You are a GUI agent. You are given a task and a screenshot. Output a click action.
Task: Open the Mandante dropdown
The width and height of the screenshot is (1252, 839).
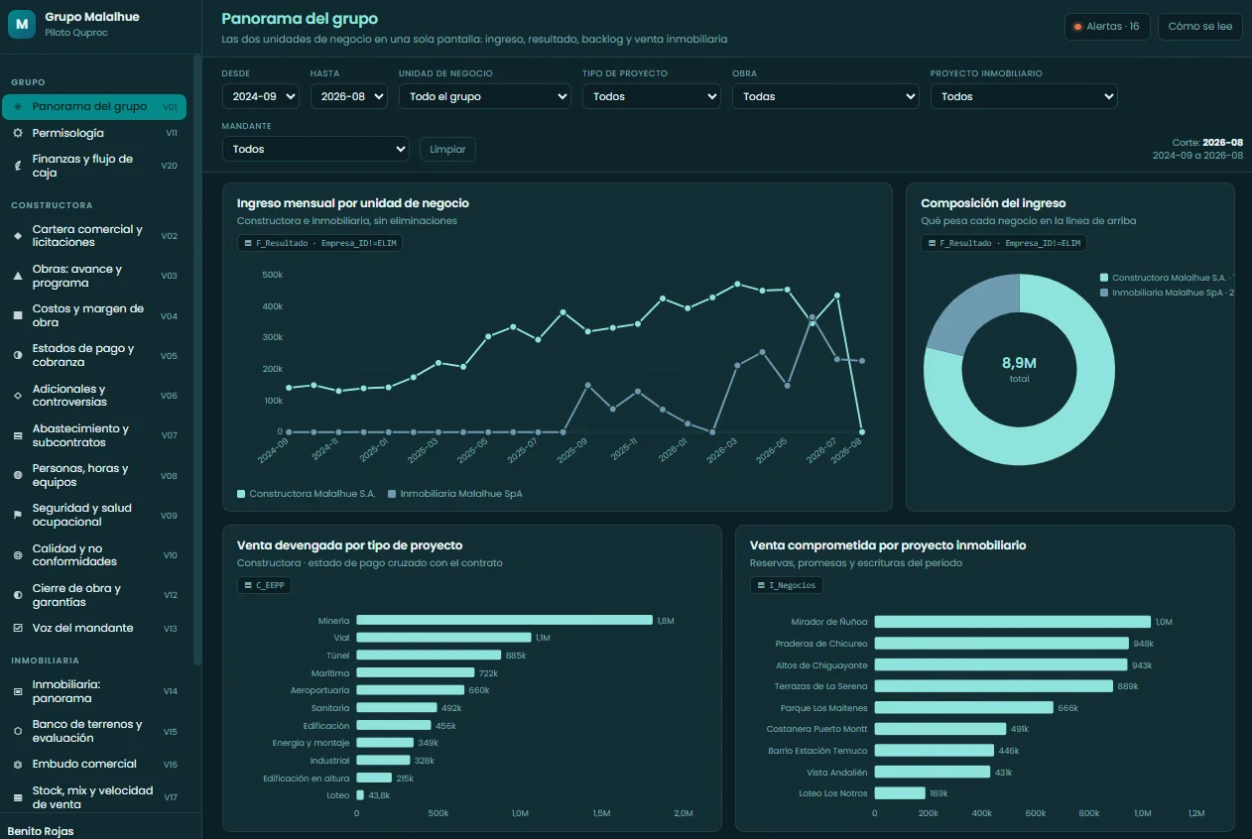point(316,149)
